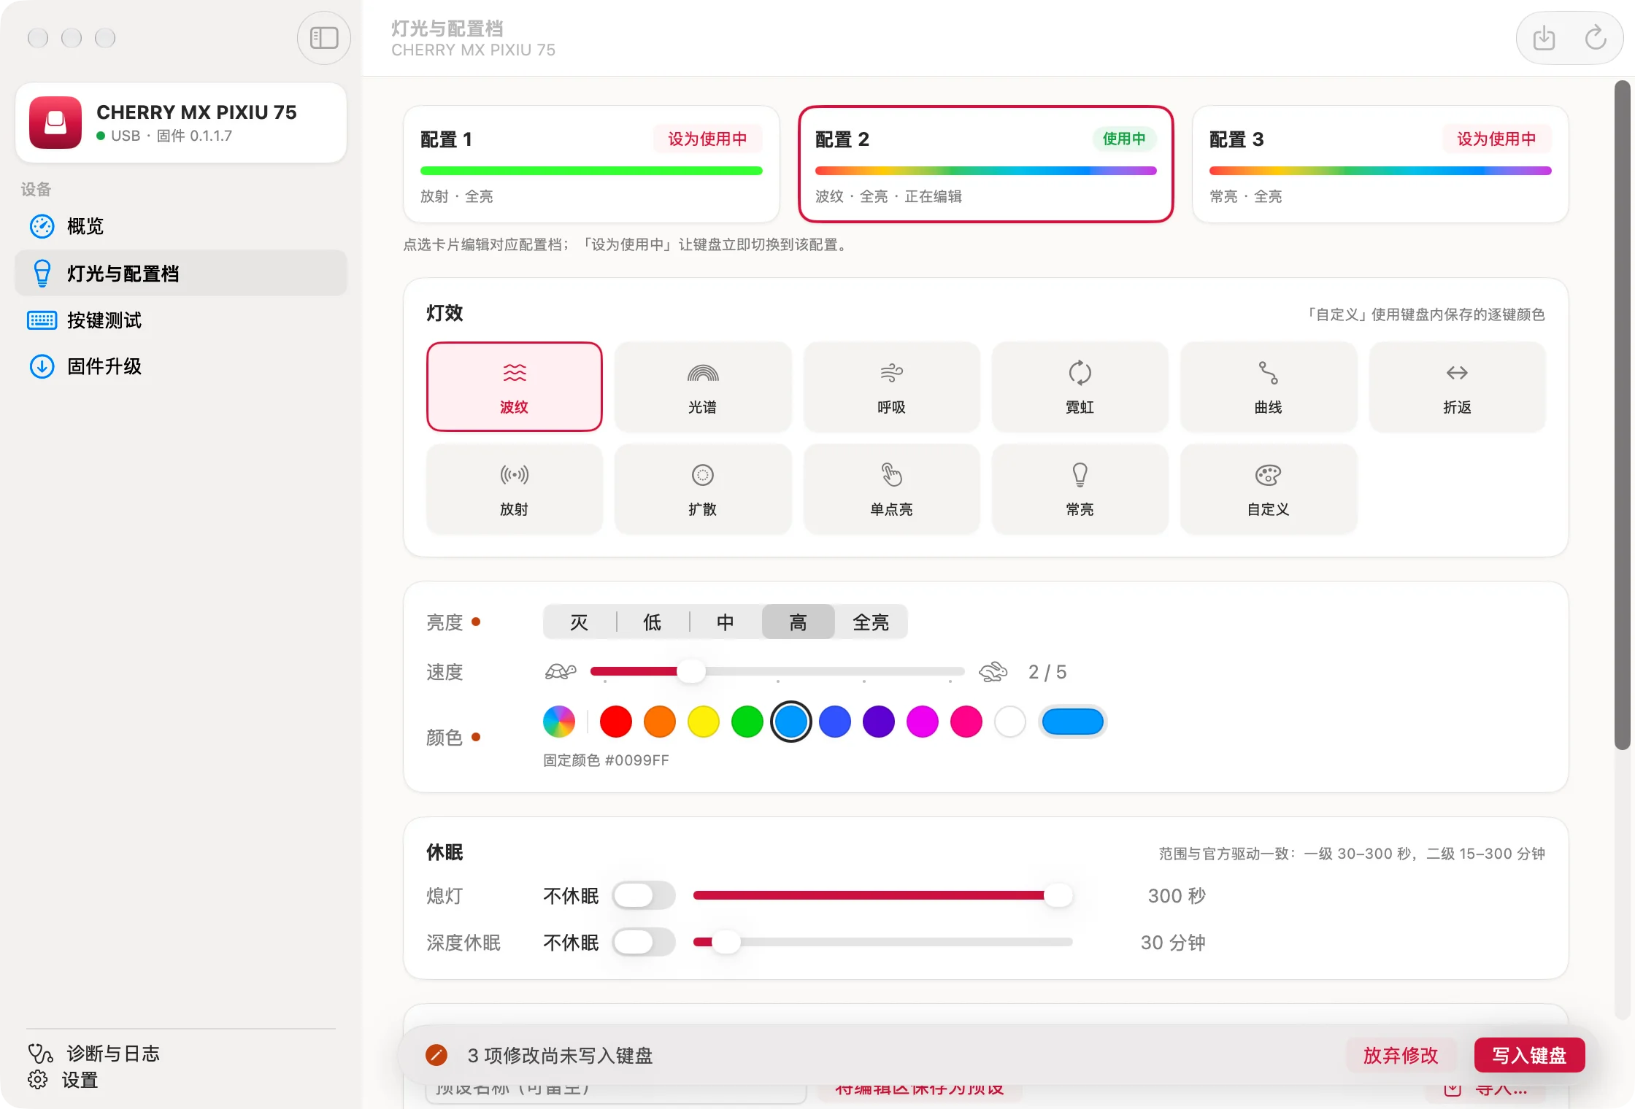Toggle the 熄灯 不休眠 switch
This screenshot has width=1635, height=1109.
tap(644, 895)
